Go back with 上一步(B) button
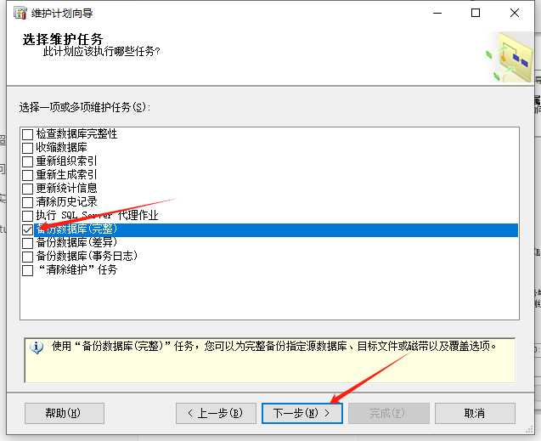Image resolution: width=541 pixels, height=441 pixels. tap(216, 413)
